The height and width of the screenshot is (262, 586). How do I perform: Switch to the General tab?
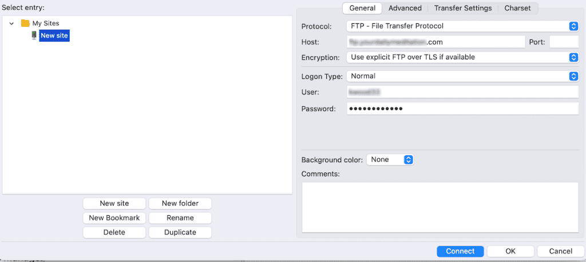click(x=362, y=8)
